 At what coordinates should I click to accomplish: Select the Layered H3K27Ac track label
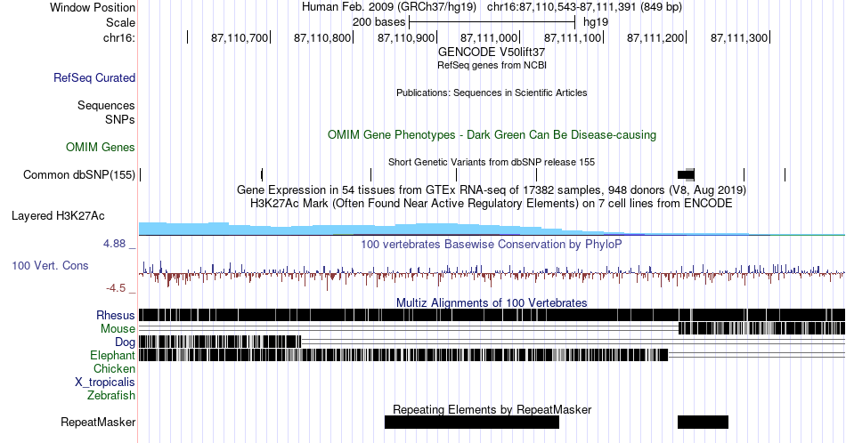click(58, 215)
